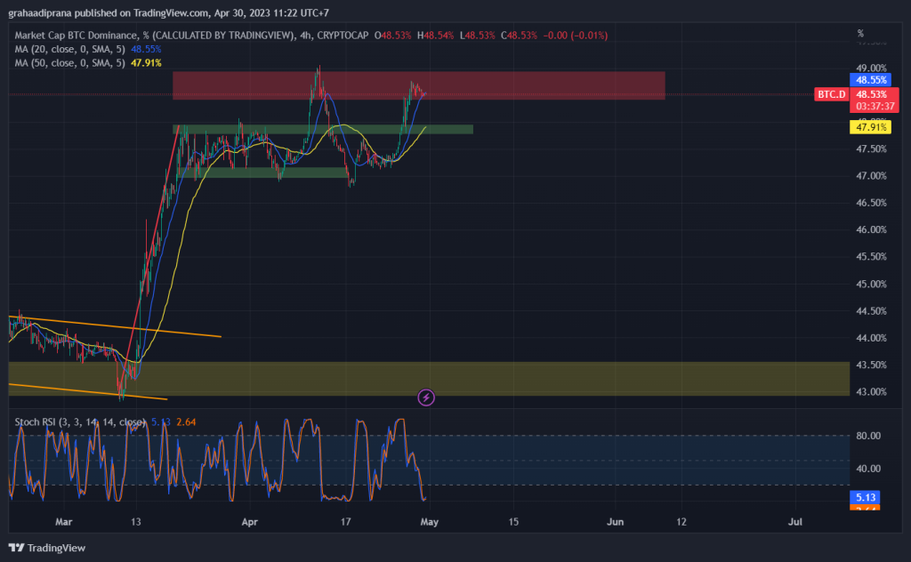Image resolution: width=911 pixels, height=562 pixels.
Task: Click the 49.00% price axis label
Action: 872,68
